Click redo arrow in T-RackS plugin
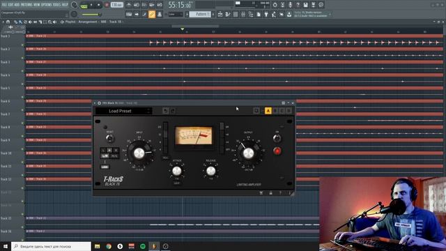The image size is (446, 251). (x=172, y=111)
